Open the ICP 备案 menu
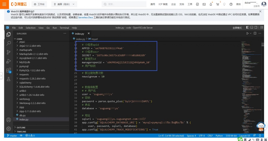 163,4
